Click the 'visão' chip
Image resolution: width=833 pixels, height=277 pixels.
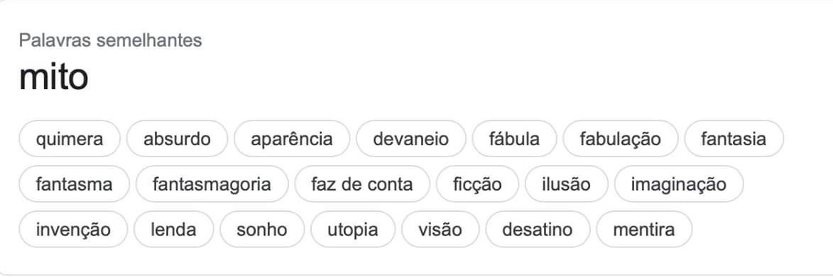coord(440,230)
